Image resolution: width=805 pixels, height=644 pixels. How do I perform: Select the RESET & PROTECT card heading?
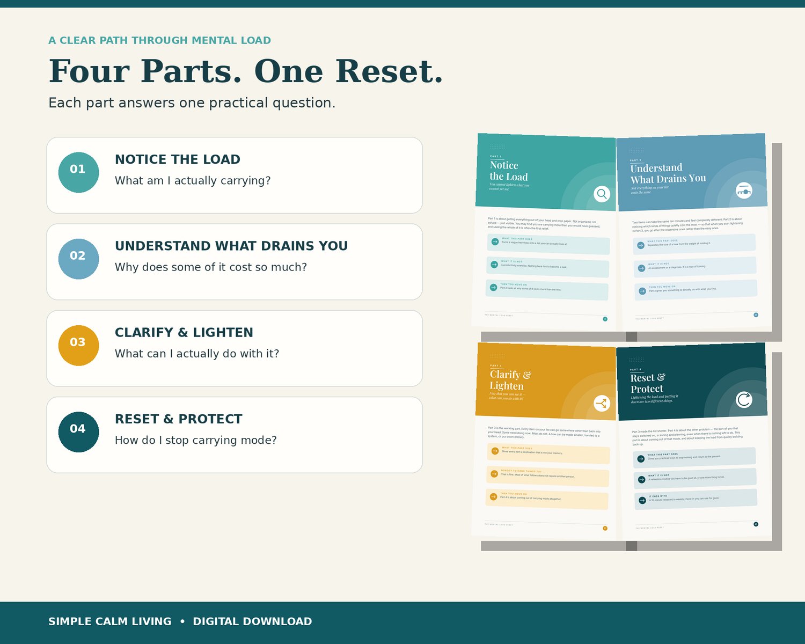tap(179, 419)
